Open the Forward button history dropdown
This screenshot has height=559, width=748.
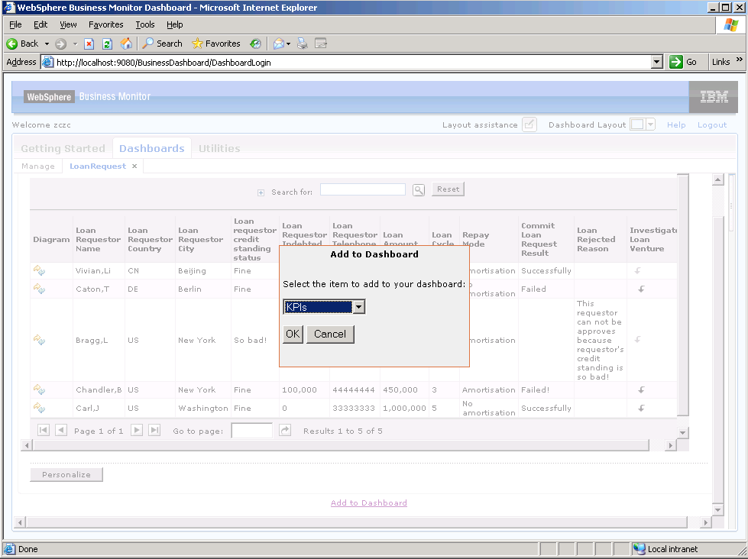tap(75, 44)
